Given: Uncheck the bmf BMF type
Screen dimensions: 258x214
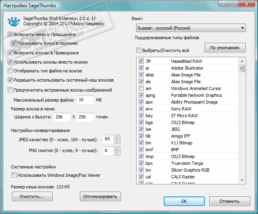Looking at the screenshot, I should click(141, 150).
